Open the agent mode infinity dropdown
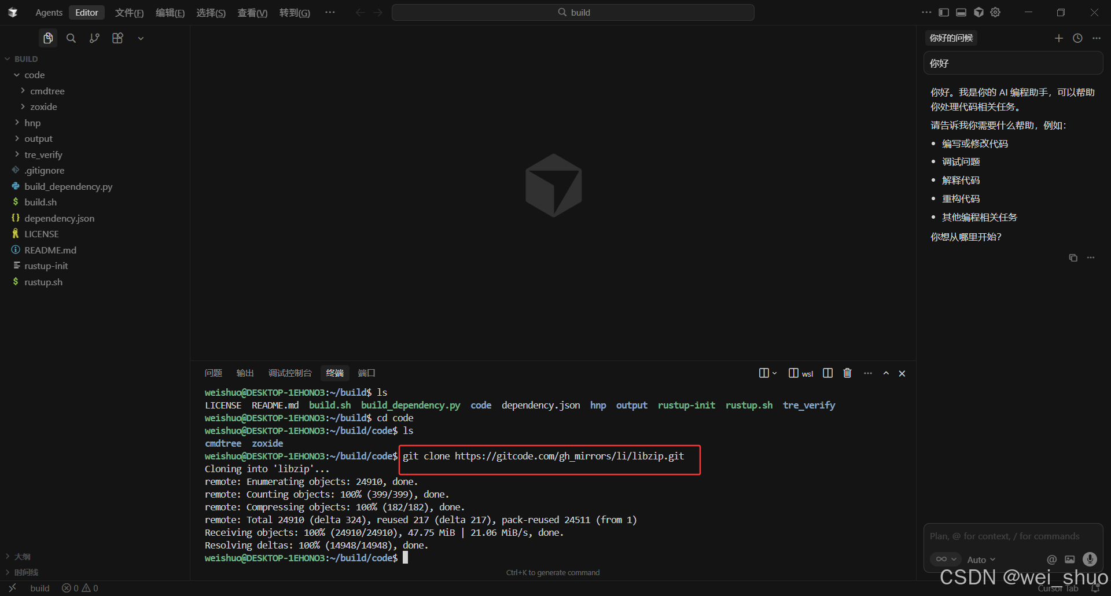This screenshot has width=1111, height=596. [946, 559]
